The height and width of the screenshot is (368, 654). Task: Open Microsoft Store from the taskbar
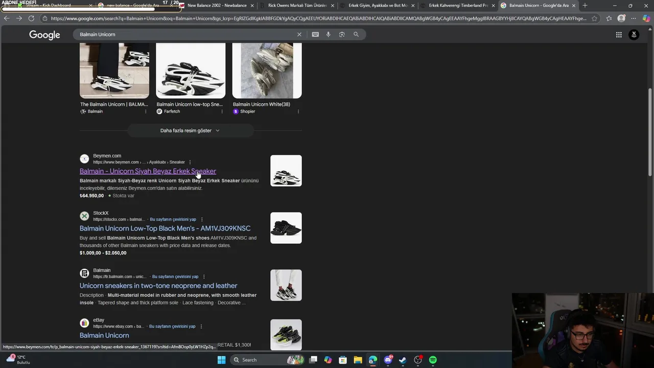point(343,360)
